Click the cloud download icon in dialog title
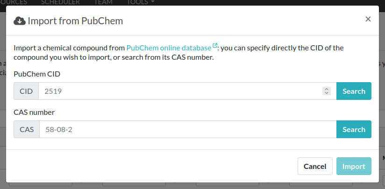385x189 pixels. click(20, 21)
